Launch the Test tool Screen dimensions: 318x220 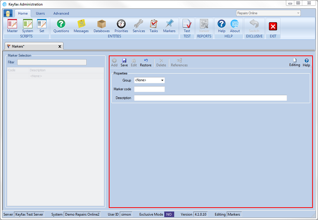(x=187, y=26)
